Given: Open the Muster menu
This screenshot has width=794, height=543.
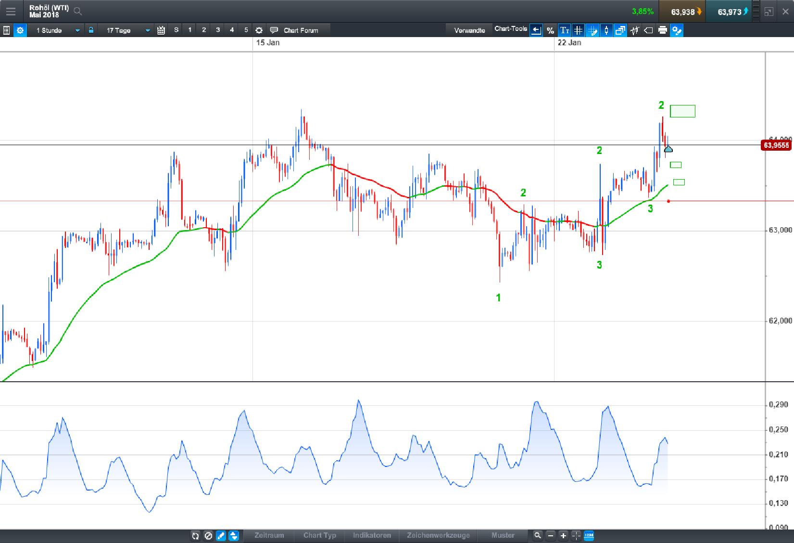Looking at the screenshot, I should tap(503, 535).
